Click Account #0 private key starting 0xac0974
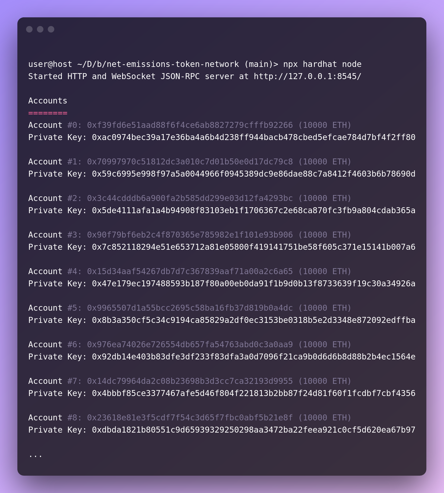Viewport: 444px width, 493px height. click(x=253, y=137)
